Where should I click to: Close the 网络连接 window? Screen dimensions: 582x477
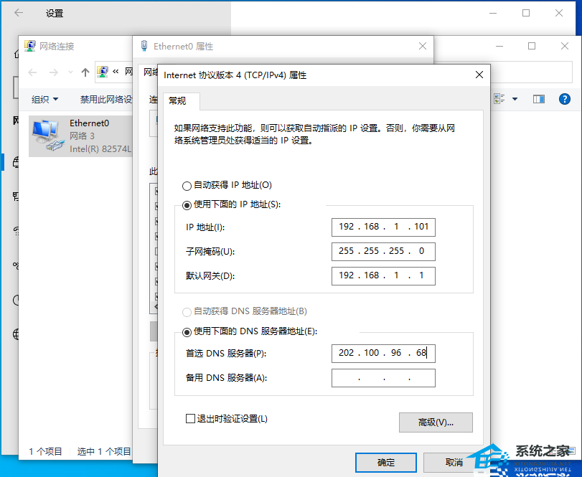coord(565,46)
